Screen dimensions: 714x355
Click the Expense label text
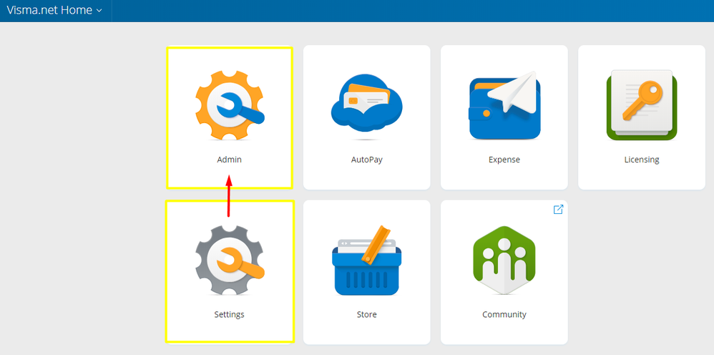[x=504, y=160]
